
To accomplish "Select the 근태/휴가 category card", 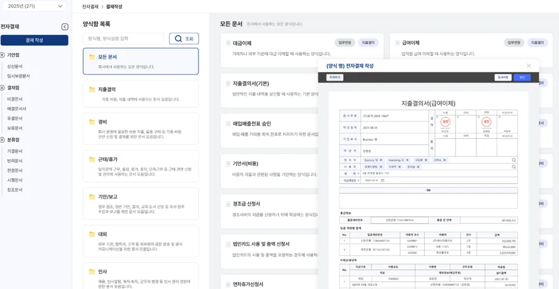I will [141, 166].
